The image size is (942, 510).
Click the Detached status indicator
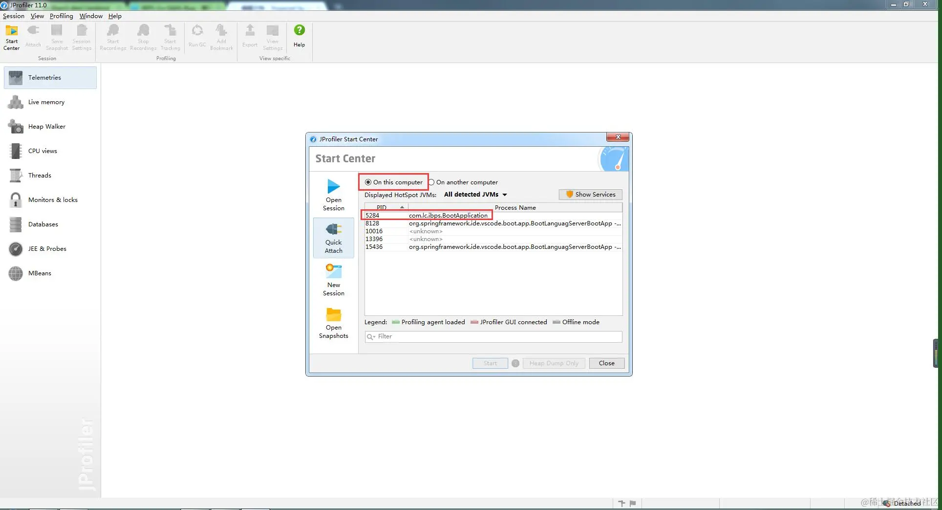point(902,503)
